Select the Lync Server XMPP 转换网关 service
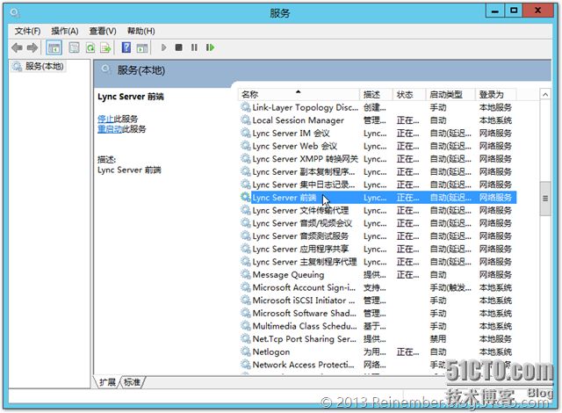The width and height of the screenshot is (562, 413). click(378, 159)
